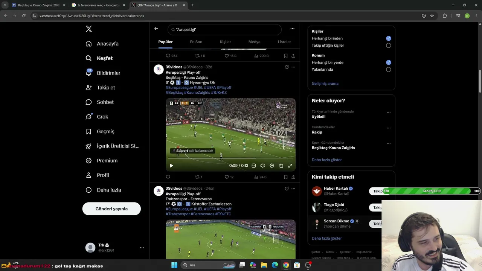This screenshot has height=271, width=482.
Task: Bookmark this page with the star icon
Action: pos(432,16)
